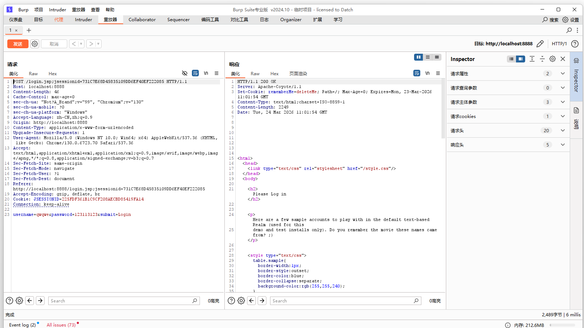This screenshot has width=584, height=328.
Task: Click the response search forward arrow
Action: tap(262, 301)
